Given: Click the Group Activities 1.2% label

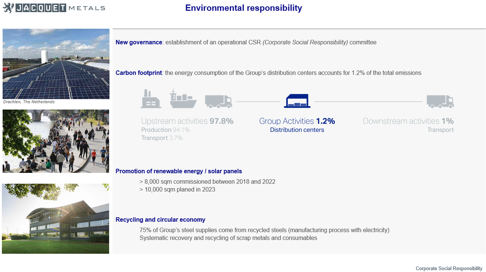Looking at the screenshot, I should pos(297,121).
